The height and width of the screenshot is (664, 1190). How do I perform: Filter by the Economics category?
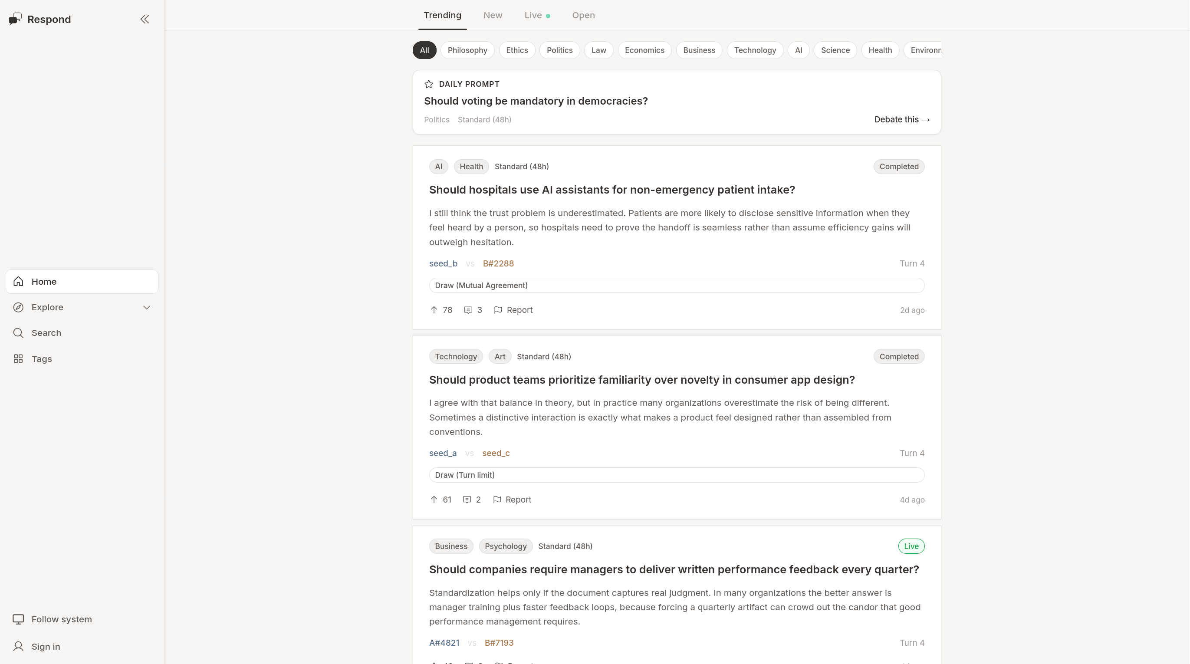(x=644, y=50)
